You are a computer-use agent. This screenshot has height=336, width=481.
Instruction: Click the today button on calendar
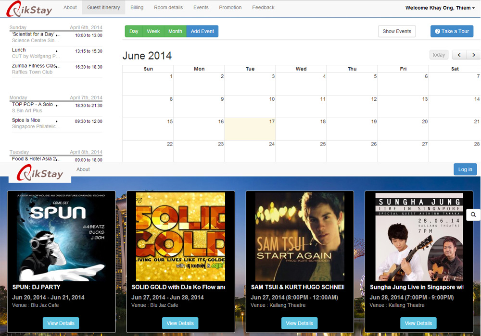(x=439, y=55)
